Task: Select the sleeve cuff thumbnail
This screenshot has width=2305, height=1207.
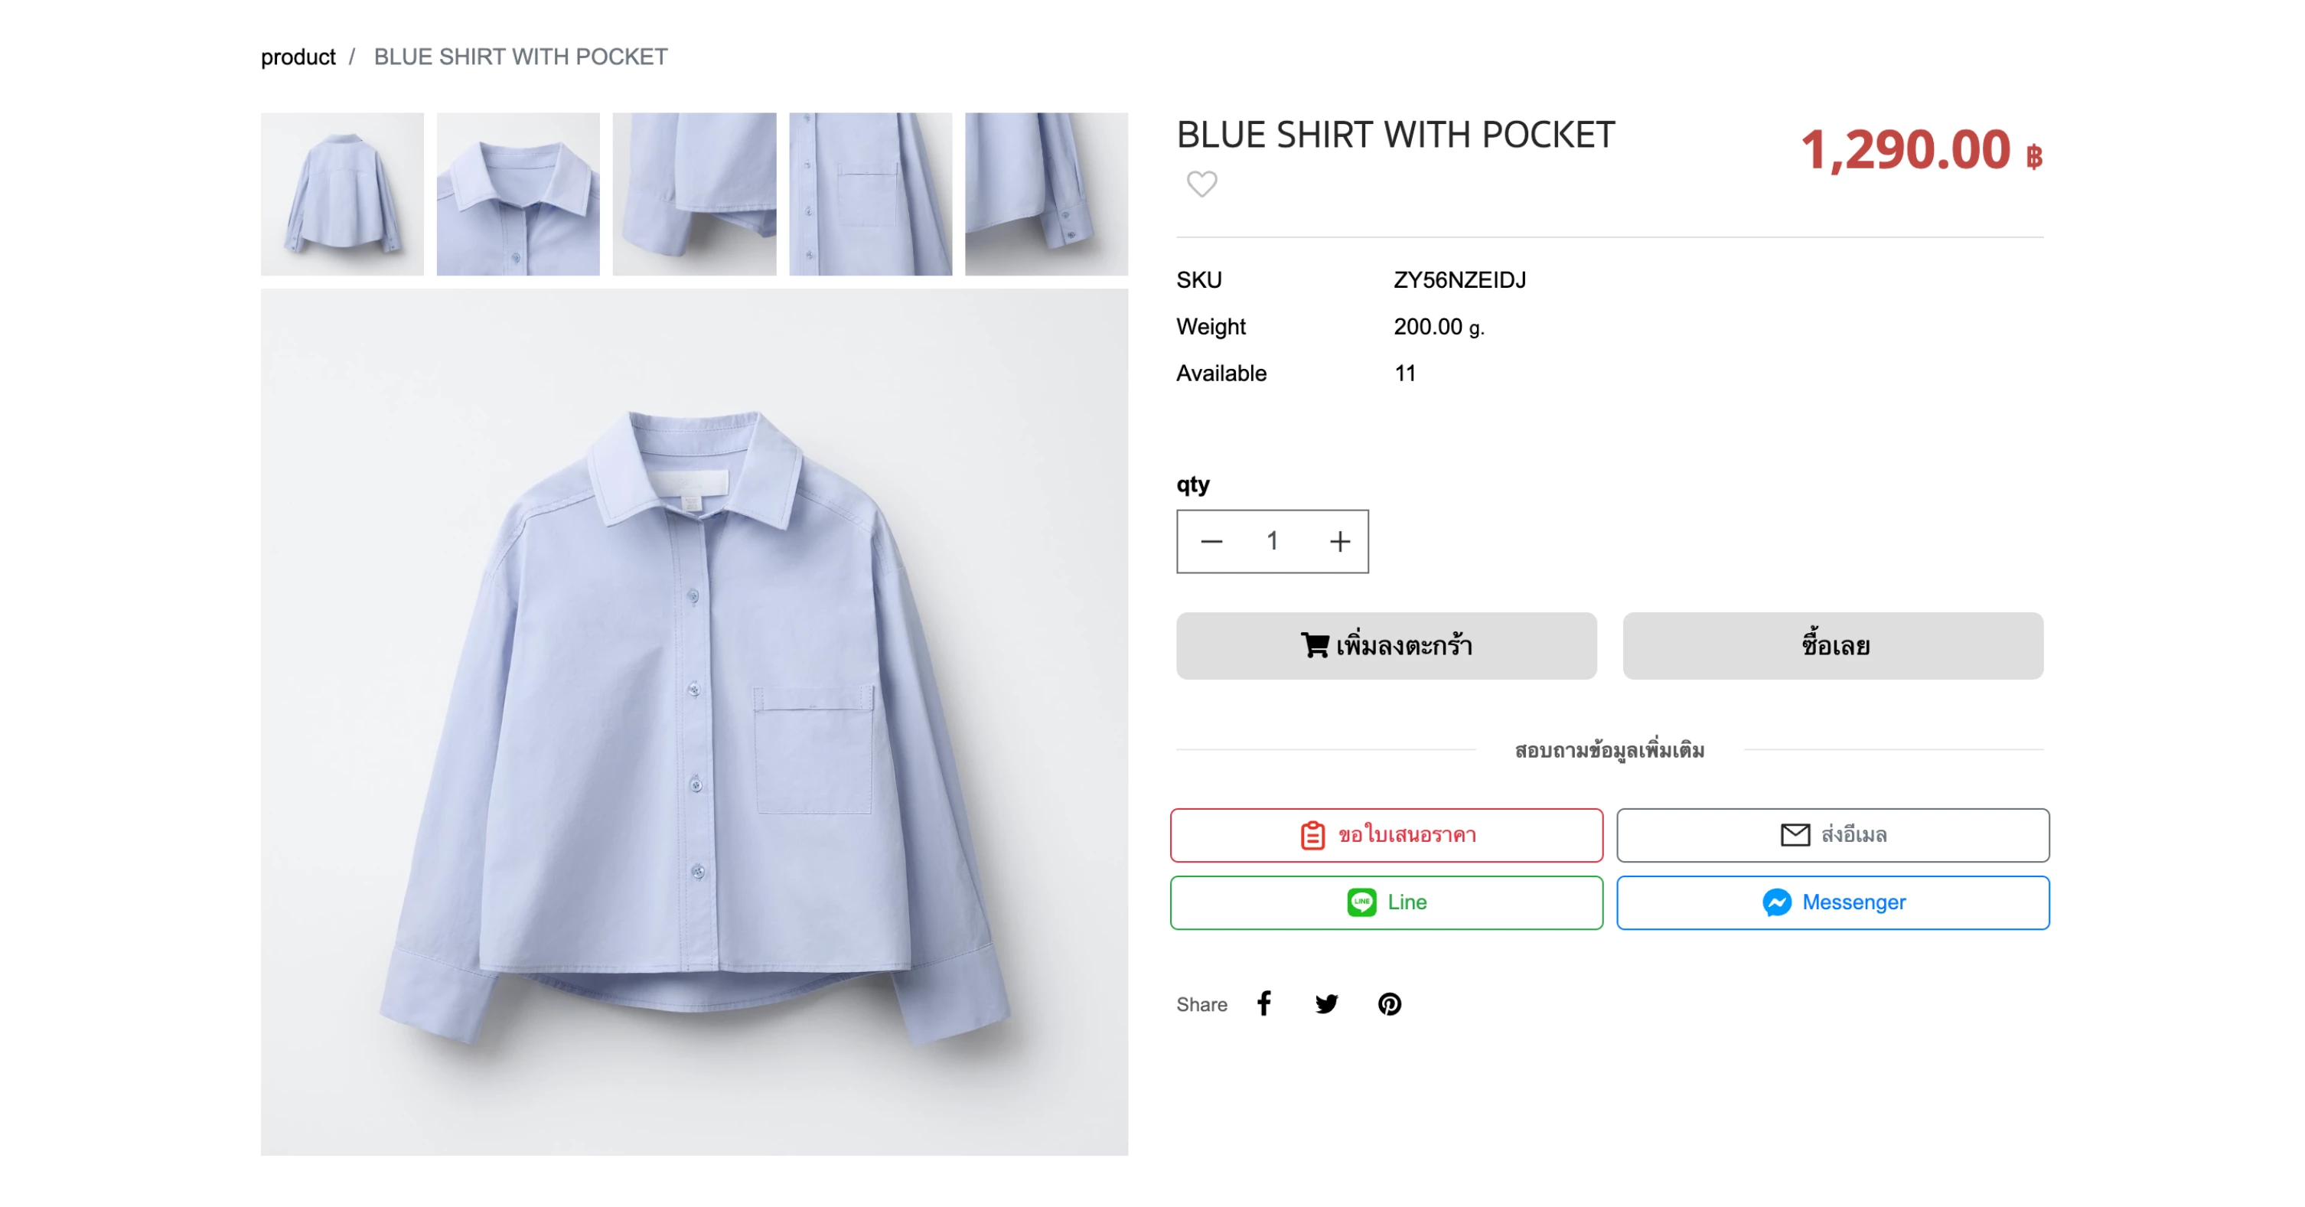Action: [x=1046, y=194]
